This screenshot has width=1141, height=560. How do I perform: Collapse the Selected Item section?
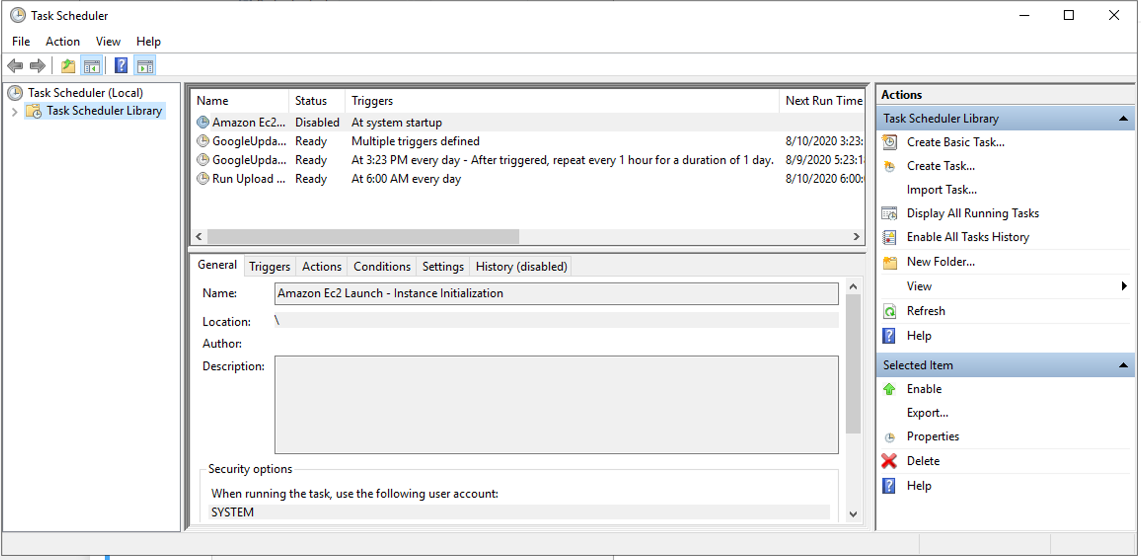(x=1123, y=365)
